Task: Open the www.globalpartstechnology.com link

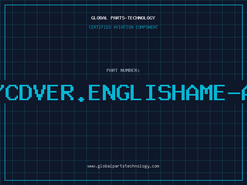Action: 123,166
